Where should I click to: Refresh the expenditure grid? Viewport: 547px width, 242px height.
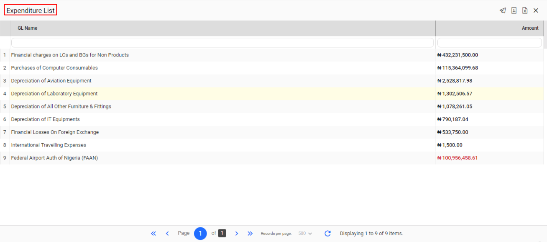327,233
